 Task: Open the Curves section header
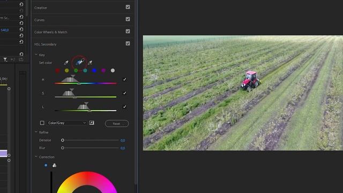point(39,20)
